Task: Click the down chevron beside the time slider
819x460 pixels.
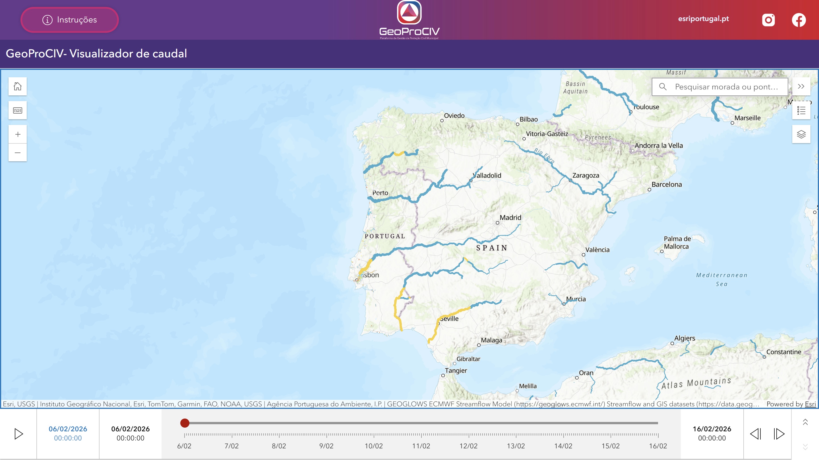Action: click(x=805, y=447)
